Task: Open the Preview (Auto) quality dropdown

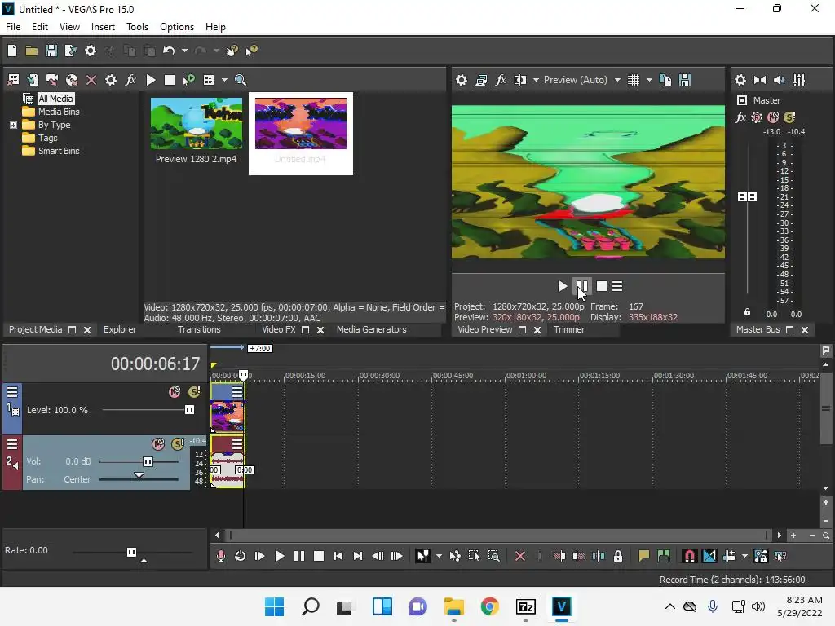Action: click(617, 80)
